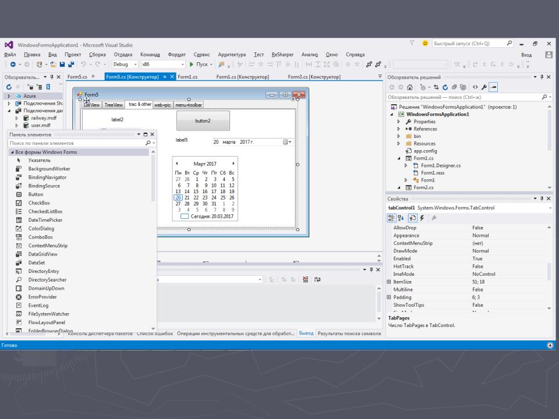The width and height of the screenshot is (559, 419).
Task: Select ColorDialog control in the toolbox
Action: [41, 228]
